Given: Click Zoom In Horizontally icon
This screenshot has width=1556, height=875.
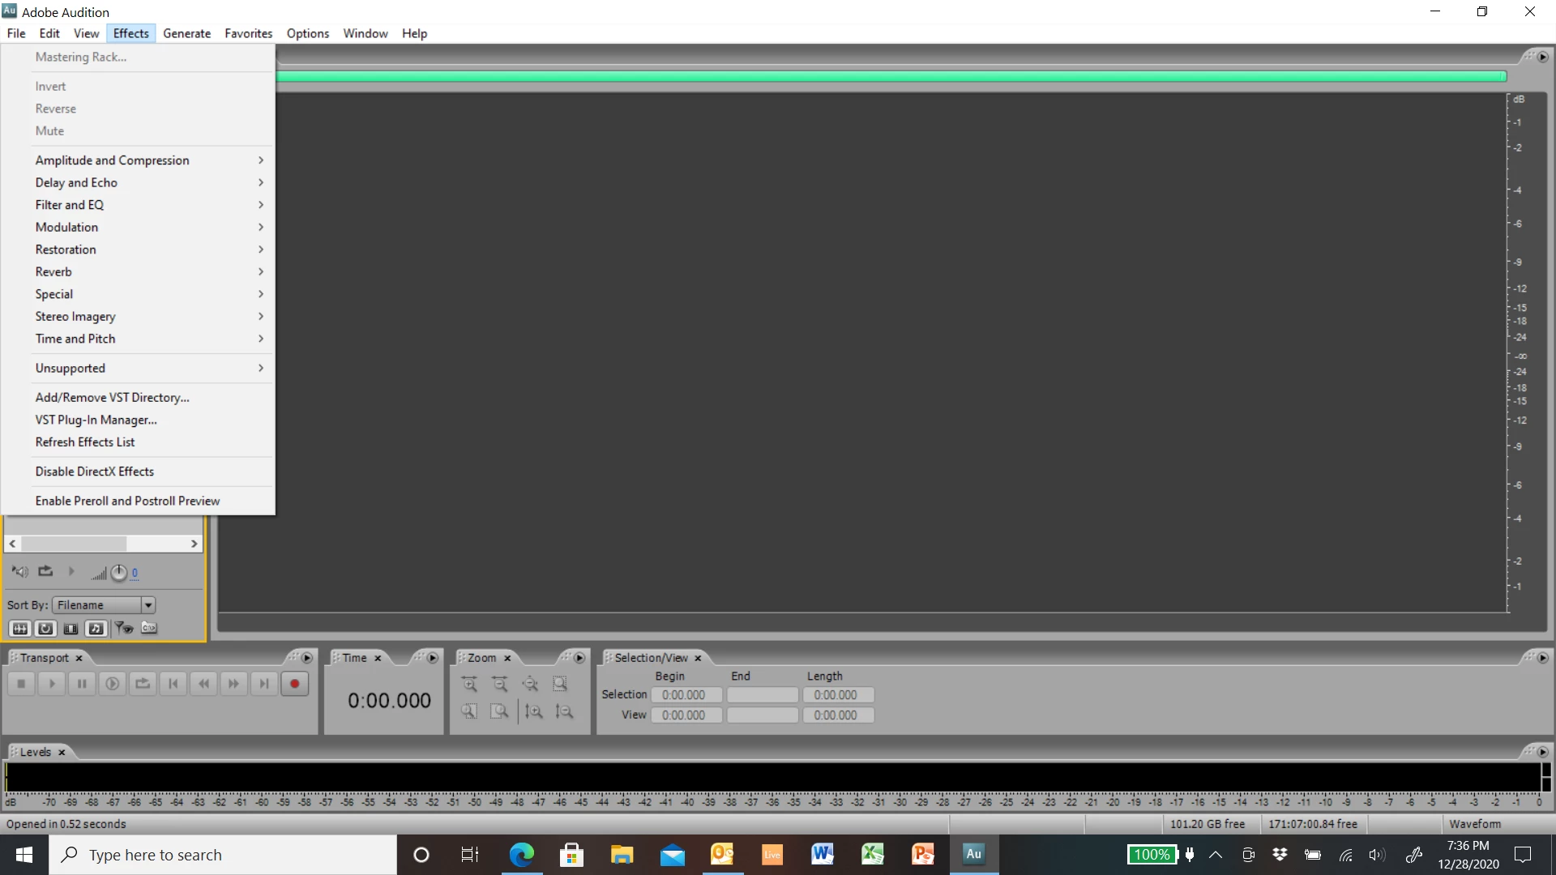Looking at the screenshot, I should point(469,684).
